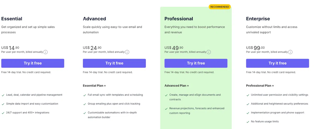Click the info icon under Professional price
Viewport: 314px width, 129px height.
[209, 52]
